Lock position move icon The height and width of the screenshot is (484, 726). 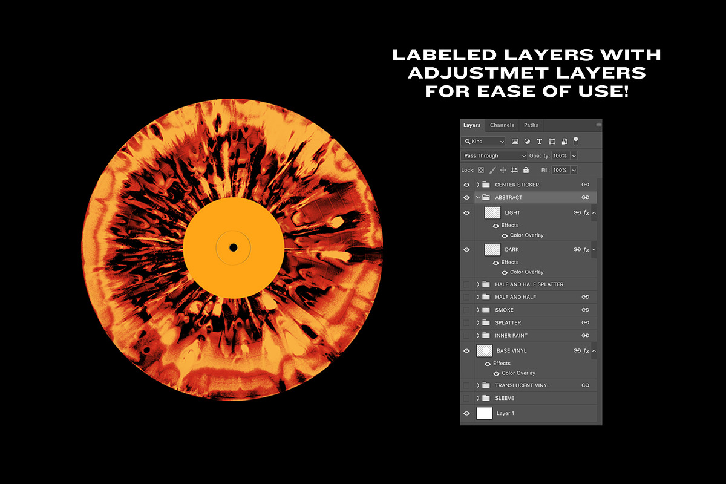pyautogui.click(x=503, y=171)
